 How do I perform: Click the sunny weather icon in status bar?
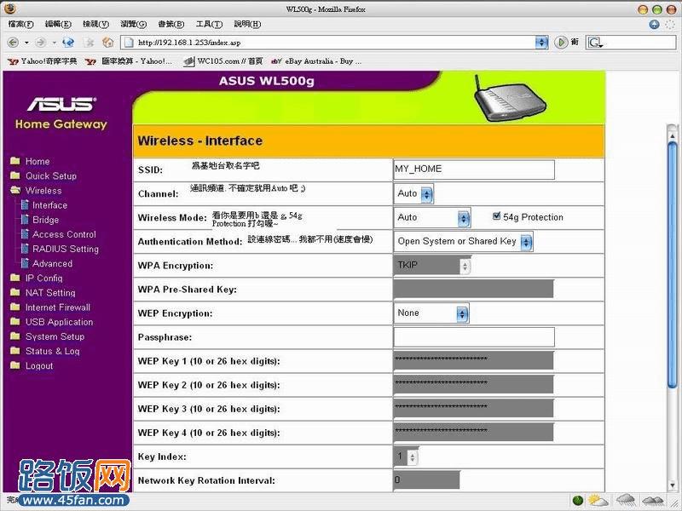click(598, 501)
